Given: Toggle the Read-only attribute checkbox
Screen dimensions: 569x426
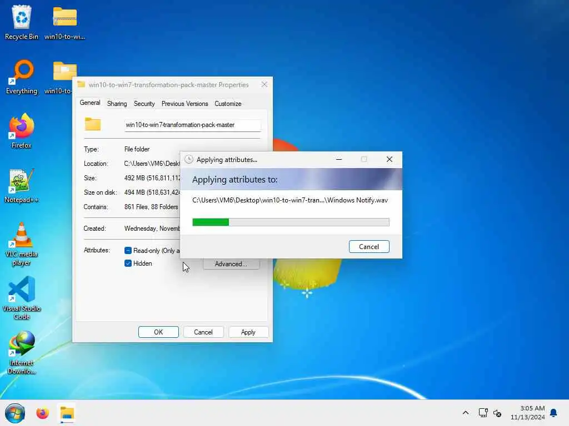Looking at the screenshot, I should [128, 250].
